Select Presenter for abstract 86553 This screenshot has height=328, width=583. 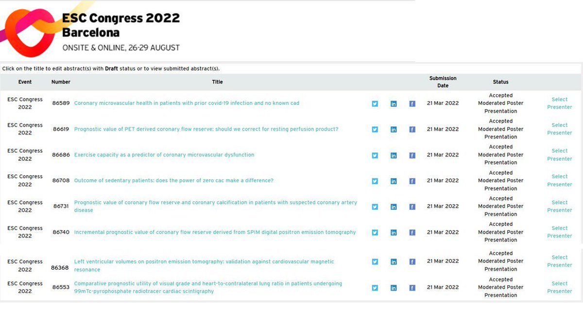click(560, 287)
